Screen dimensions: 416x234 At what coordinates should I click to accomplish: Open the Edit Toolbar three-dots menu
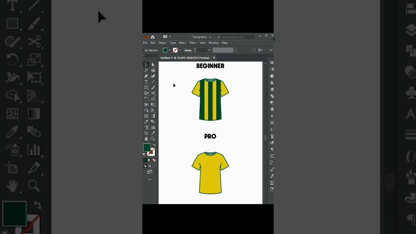pos(149,179)
